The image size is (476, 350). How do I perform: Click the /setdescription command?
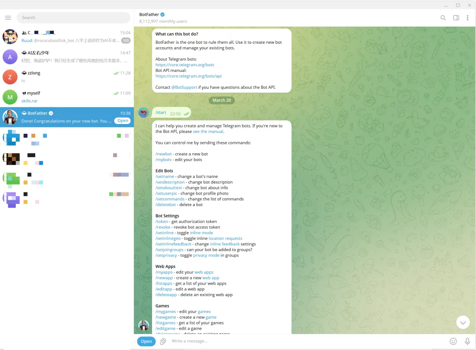pos(170,182)
